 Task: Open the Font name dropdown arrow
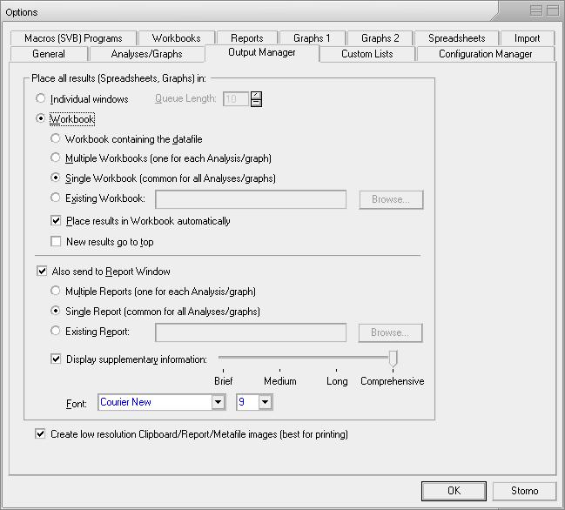pos(218,402)
